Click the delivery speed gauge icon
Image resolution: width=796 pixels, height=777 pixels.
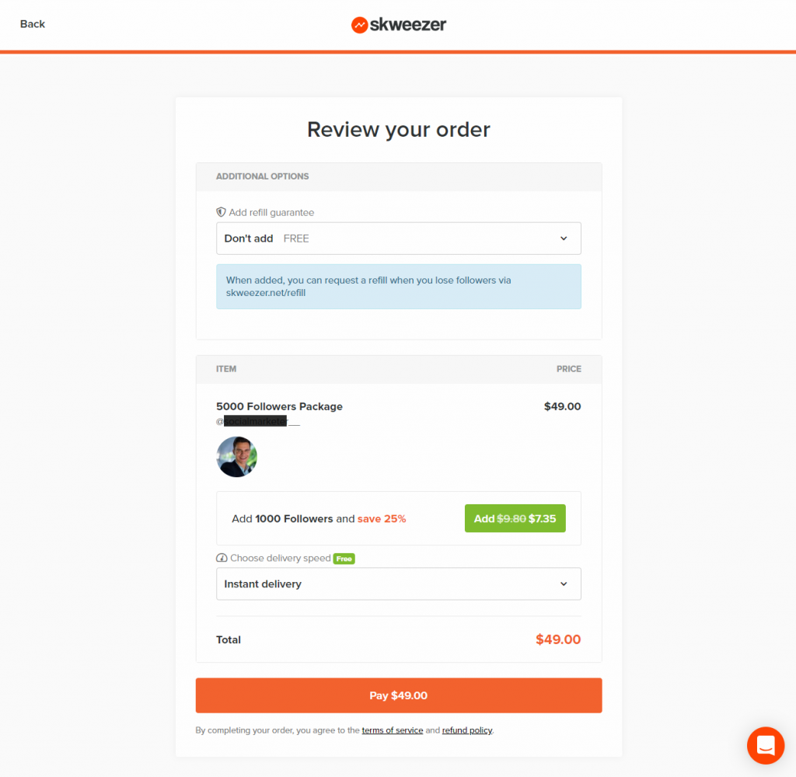pos(222,558)
